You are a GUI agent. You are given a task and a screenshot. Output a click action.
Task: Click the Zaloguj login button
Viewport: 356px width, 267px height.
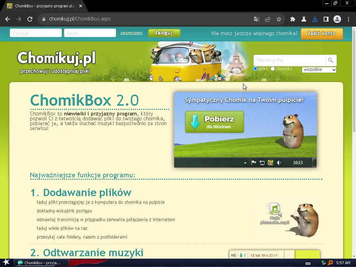[x=164, y=33]
